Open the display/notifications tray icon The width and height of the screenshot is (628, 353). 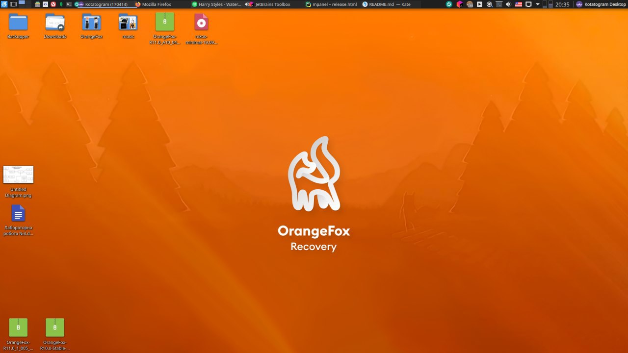[x=528, y=4]
